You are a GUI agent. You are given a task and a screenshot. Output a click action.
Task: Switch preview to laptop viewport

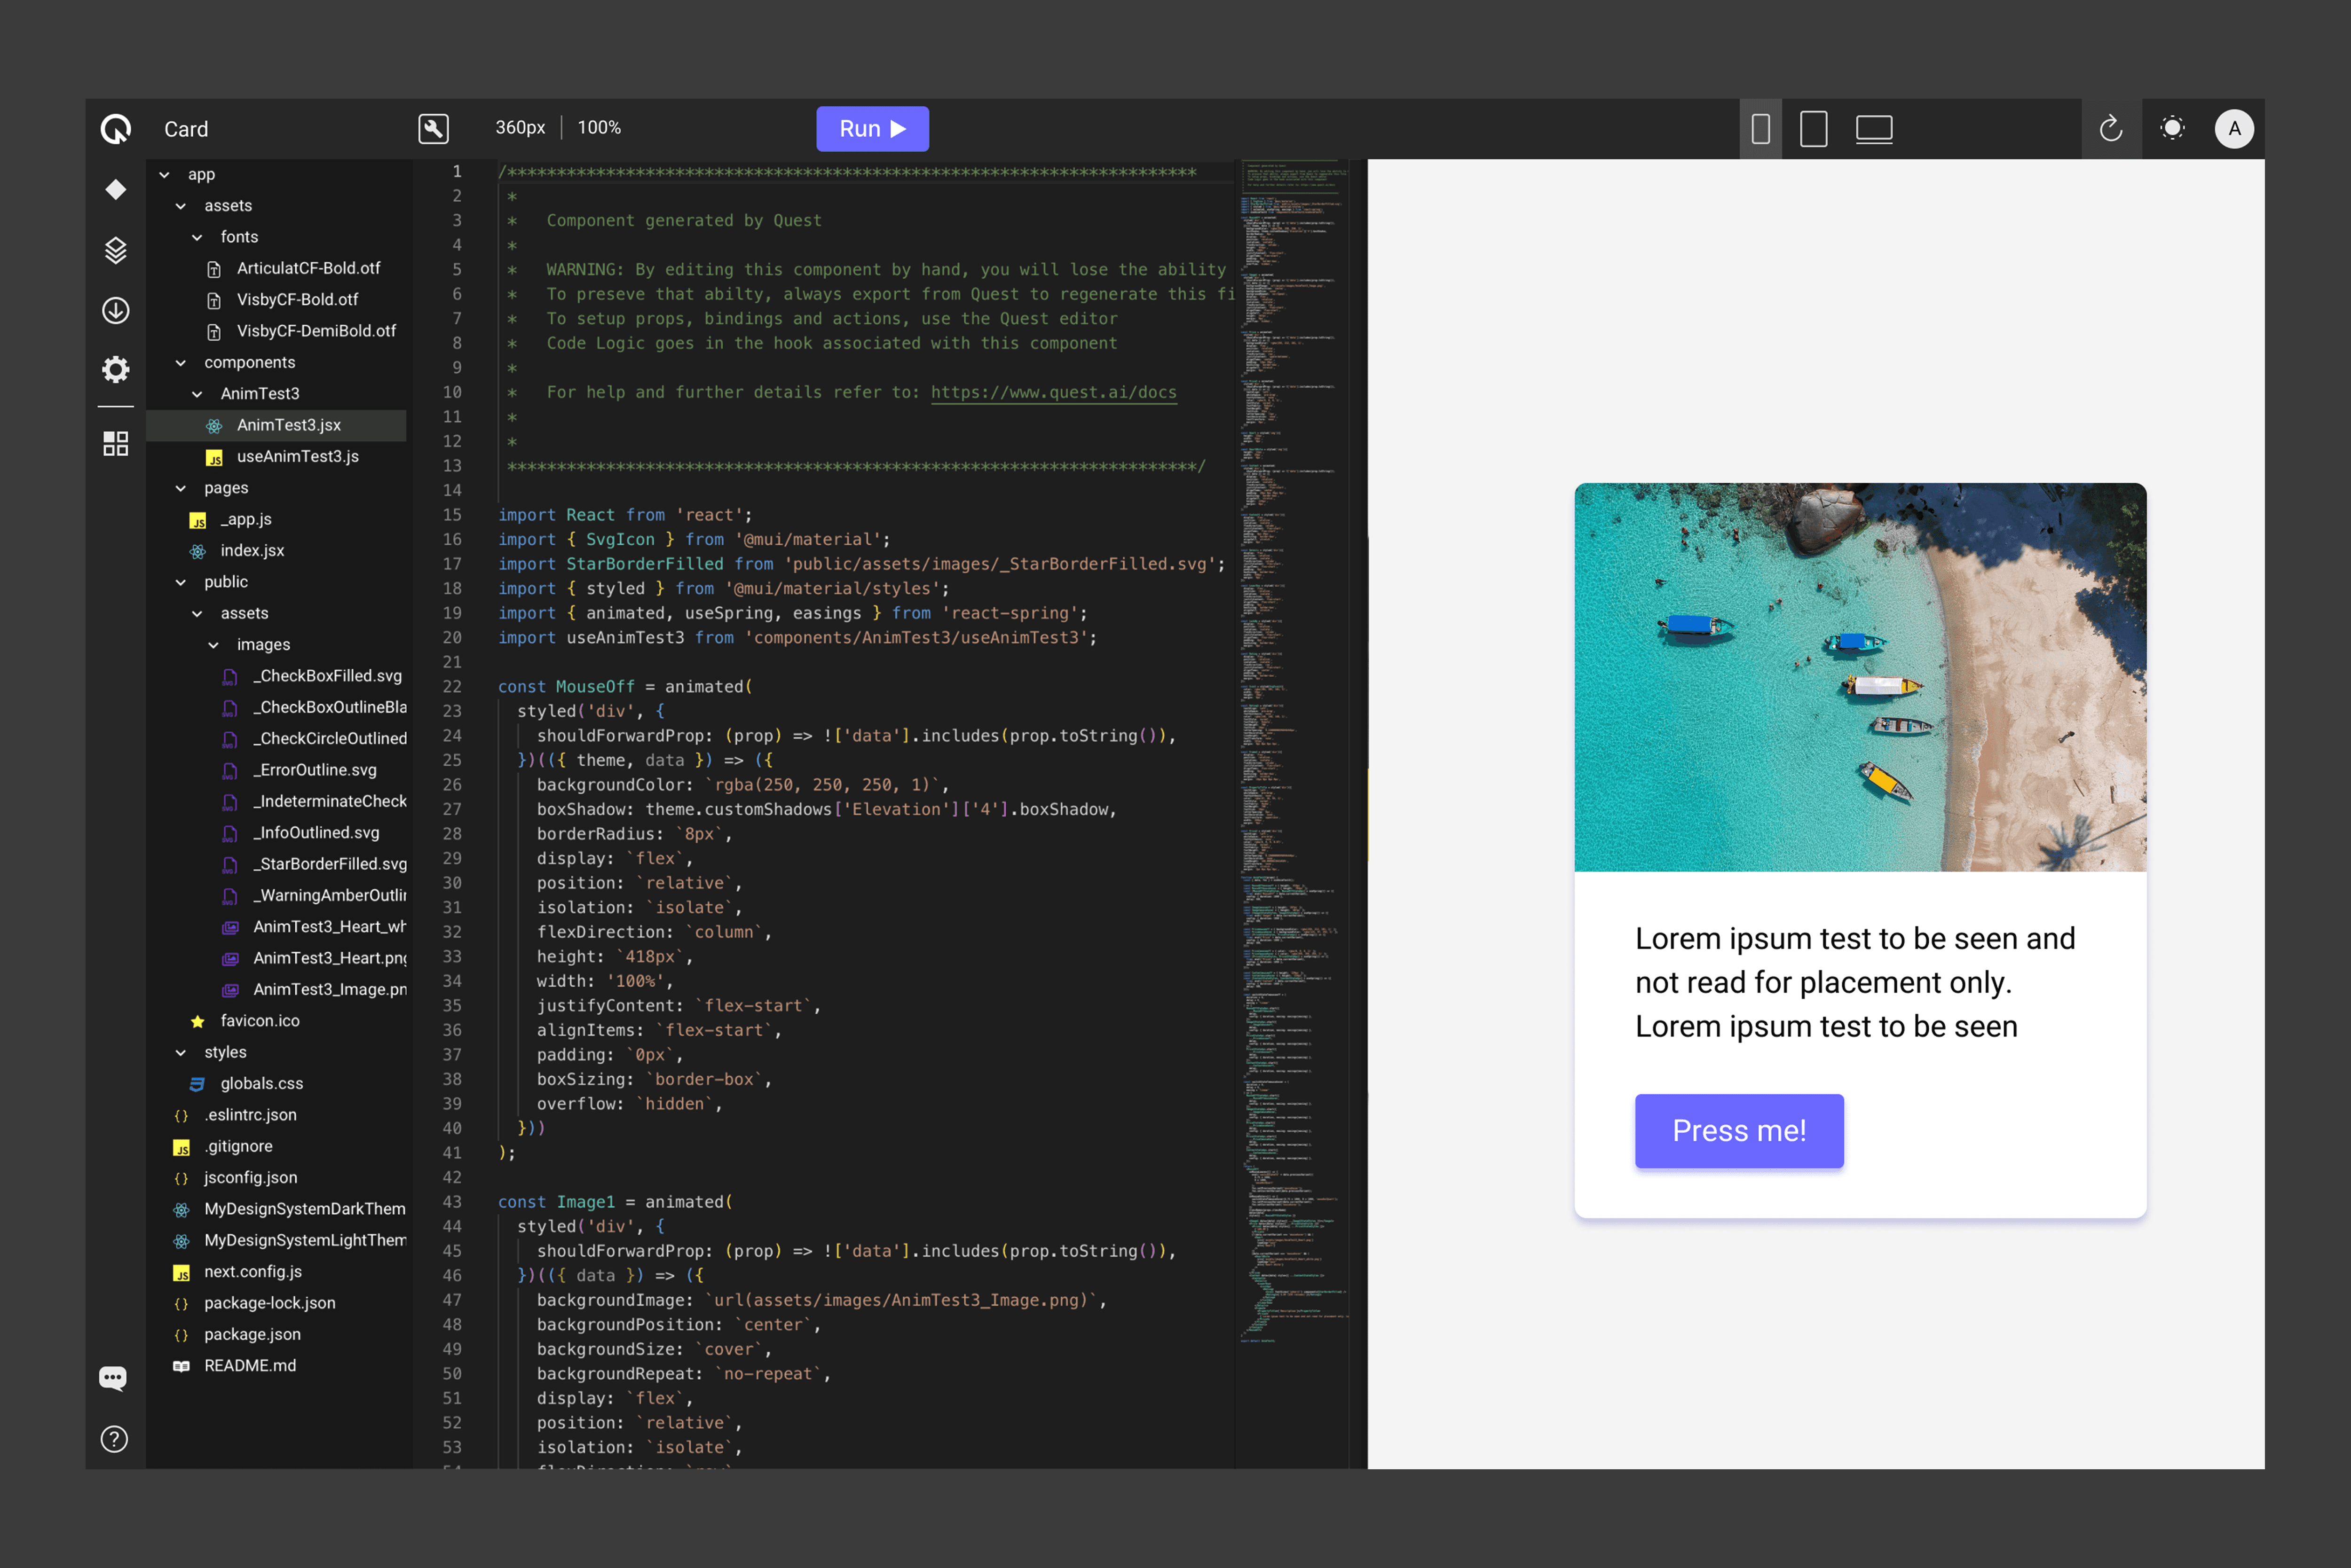click(x=1874, y=129)
